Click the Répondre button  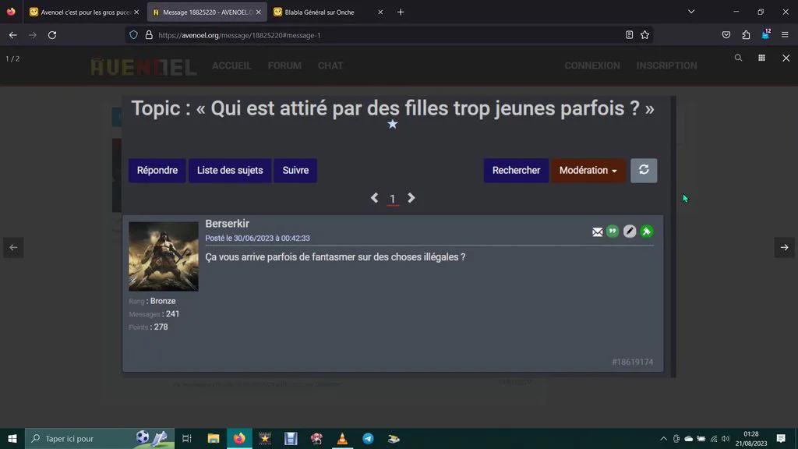coord(157,170)
